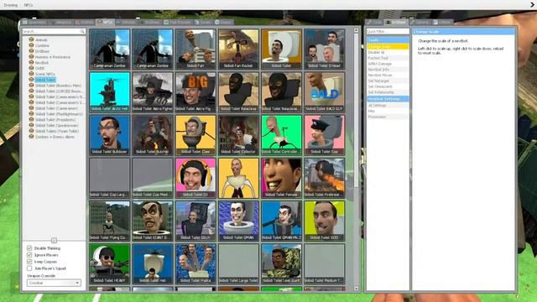The height and width of the screenshot is (302, 537).
Task: Spawn Skibidi Toilet HEAVY
Action: coord(110,264)
